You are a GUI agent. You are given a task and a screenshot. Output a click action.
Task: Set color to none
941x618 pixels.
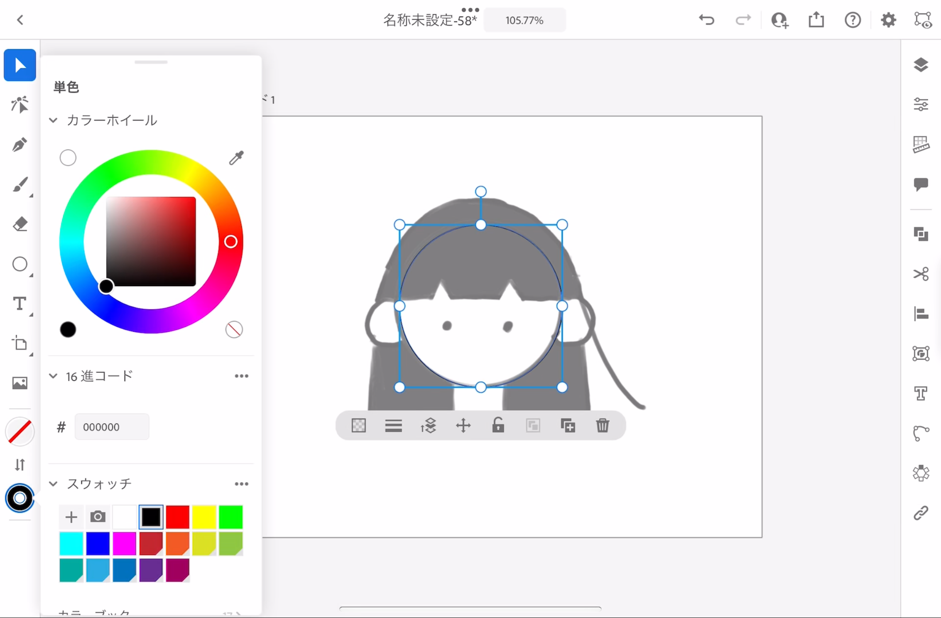click(x=234, y=330)
